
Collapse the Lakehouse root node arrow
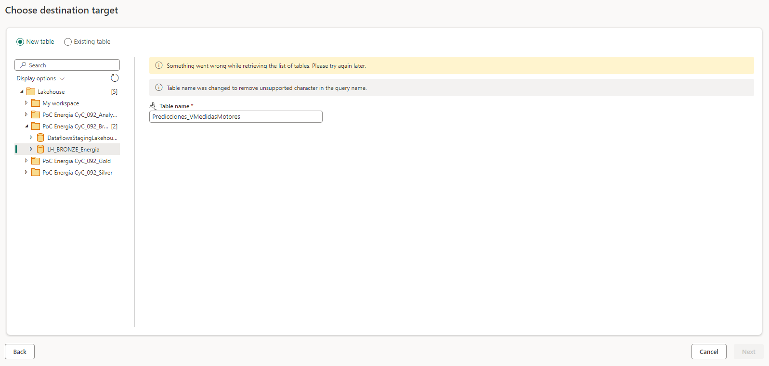[x=22, y=91]
